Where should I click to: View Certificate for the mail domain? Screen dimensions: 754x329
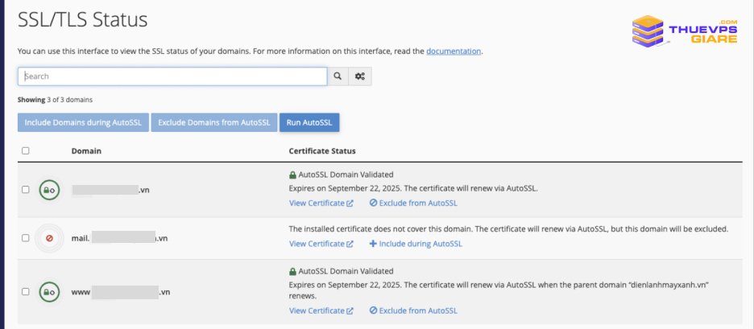point(321,244)
